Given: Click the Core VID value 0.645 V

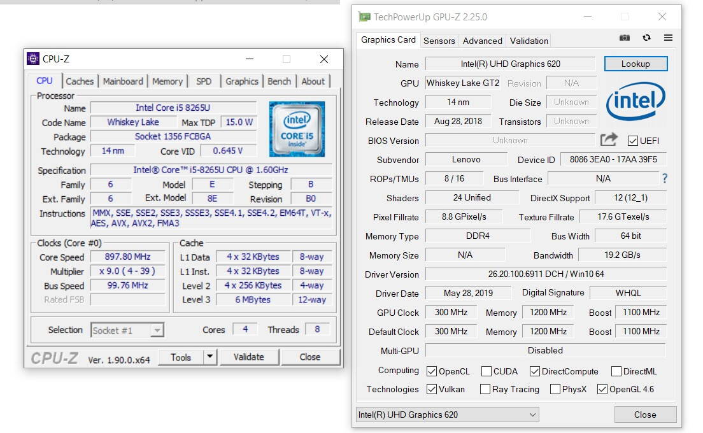Looking at the screenshot, I should (228, 151).
